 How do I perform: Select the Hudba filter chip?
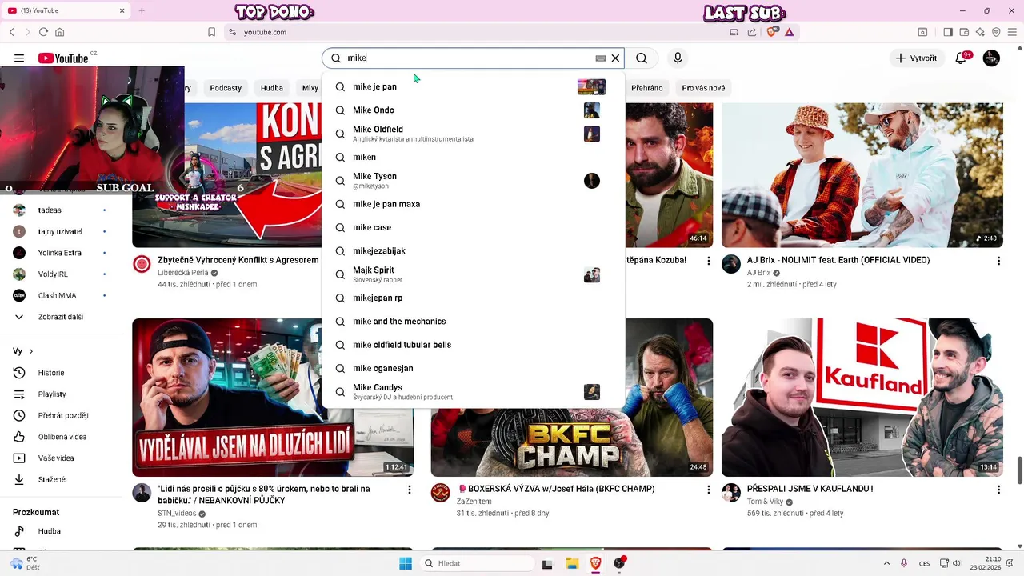pos(272,88)
